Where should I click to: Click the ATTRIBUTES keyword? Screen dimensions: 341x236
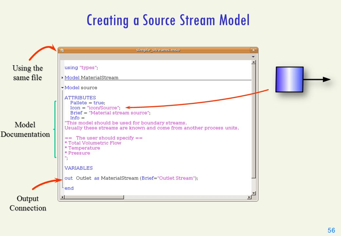click(80, 98)
